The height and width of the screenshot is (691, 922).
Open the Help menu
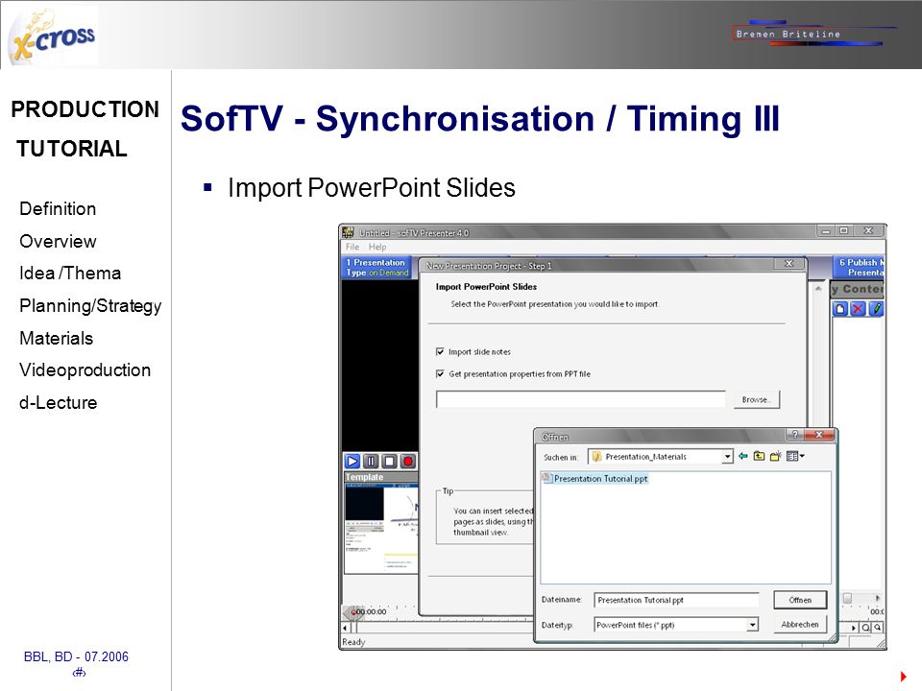377,247
